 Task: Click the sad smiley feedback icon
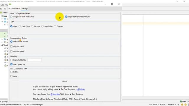[186, 105]
